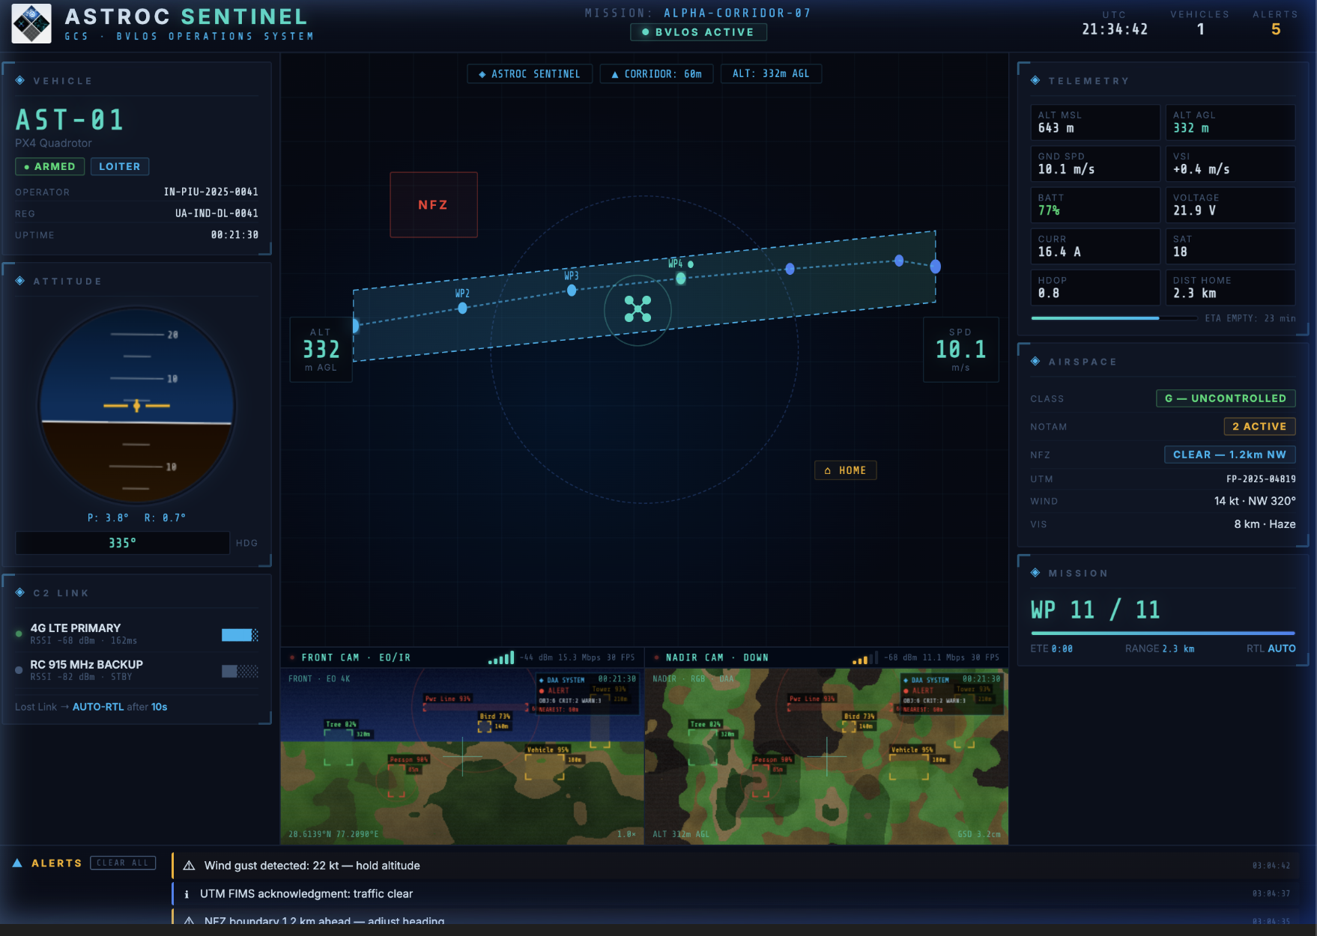Click the warning triangle on wind gust alert
1317x936 pixels.
190,866
